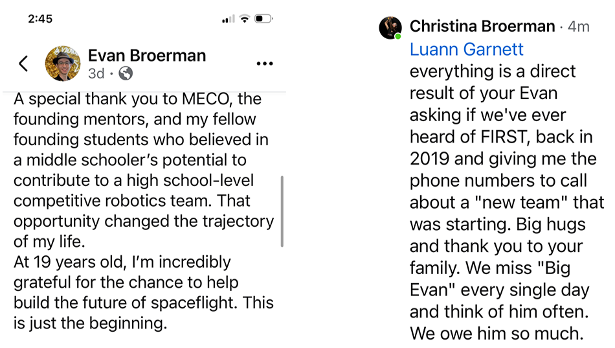Open Christina Broerman's profile avatar
This screenshot has width=615, height=348.
(390, 27)
